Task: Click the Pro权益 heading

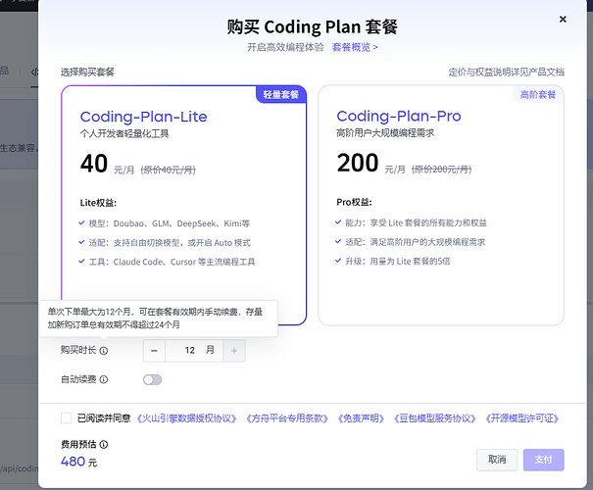Action: [355, 202]
